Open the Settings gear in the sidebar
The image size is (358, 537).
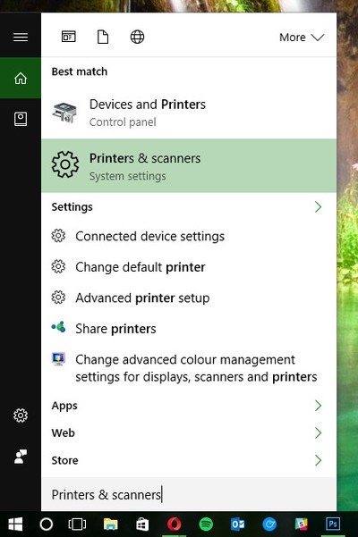click(x=21, y=415)
